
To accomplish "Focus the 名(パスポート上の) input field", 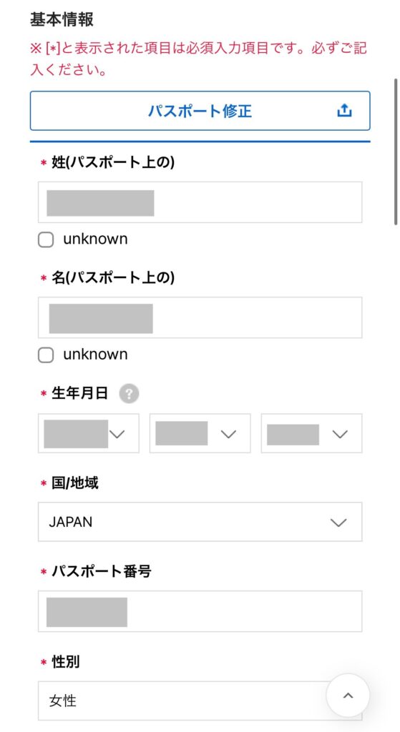I will click(x=200, y=317).
